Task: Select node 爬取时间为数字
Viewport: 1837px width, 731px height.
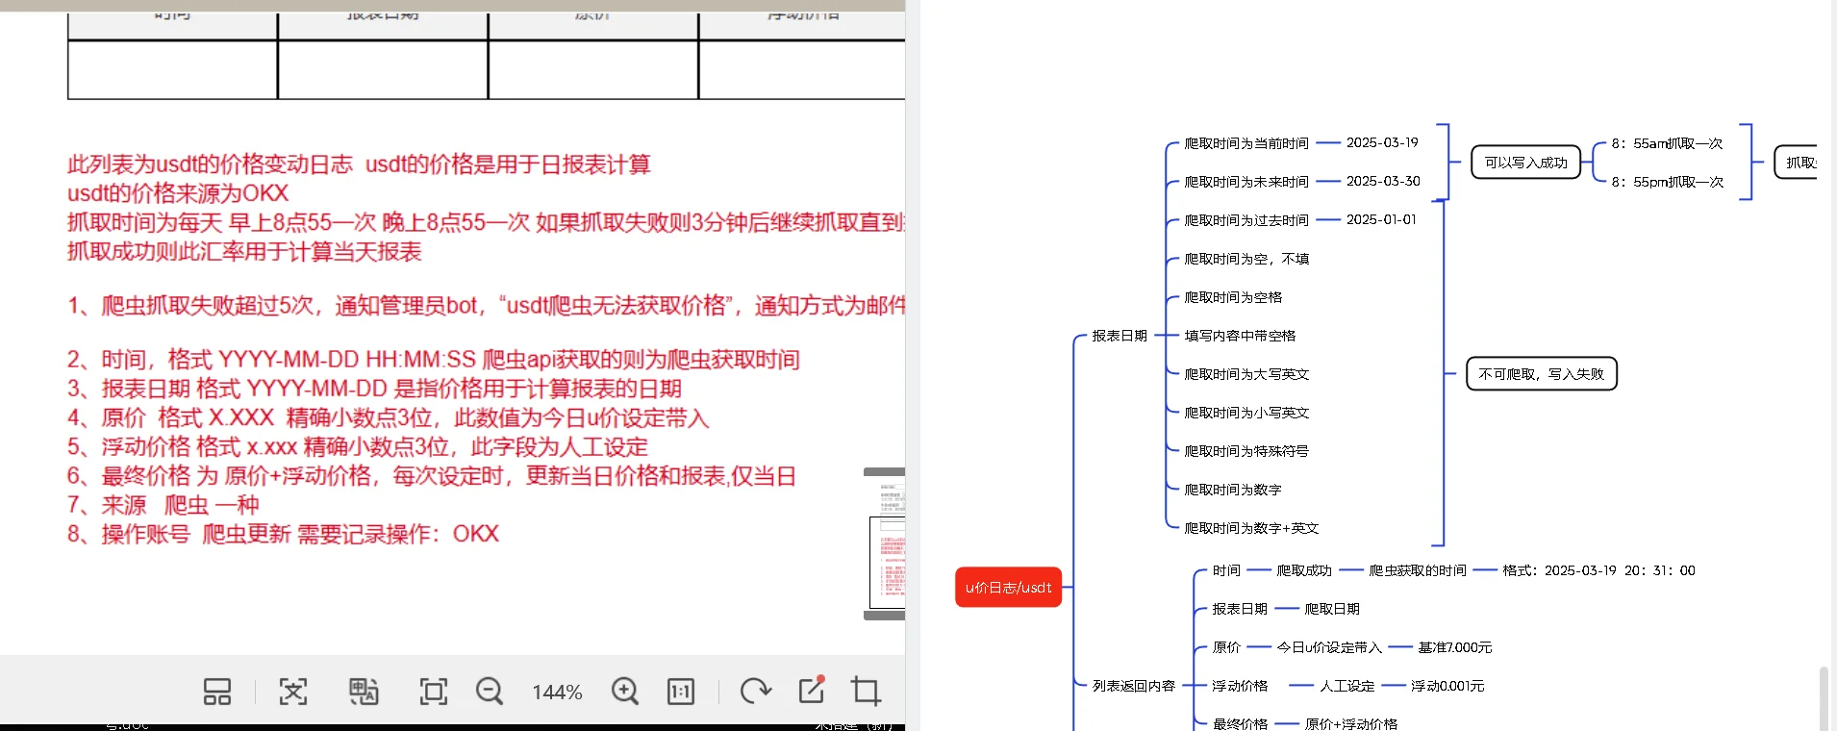Action: pos(1233,490)
